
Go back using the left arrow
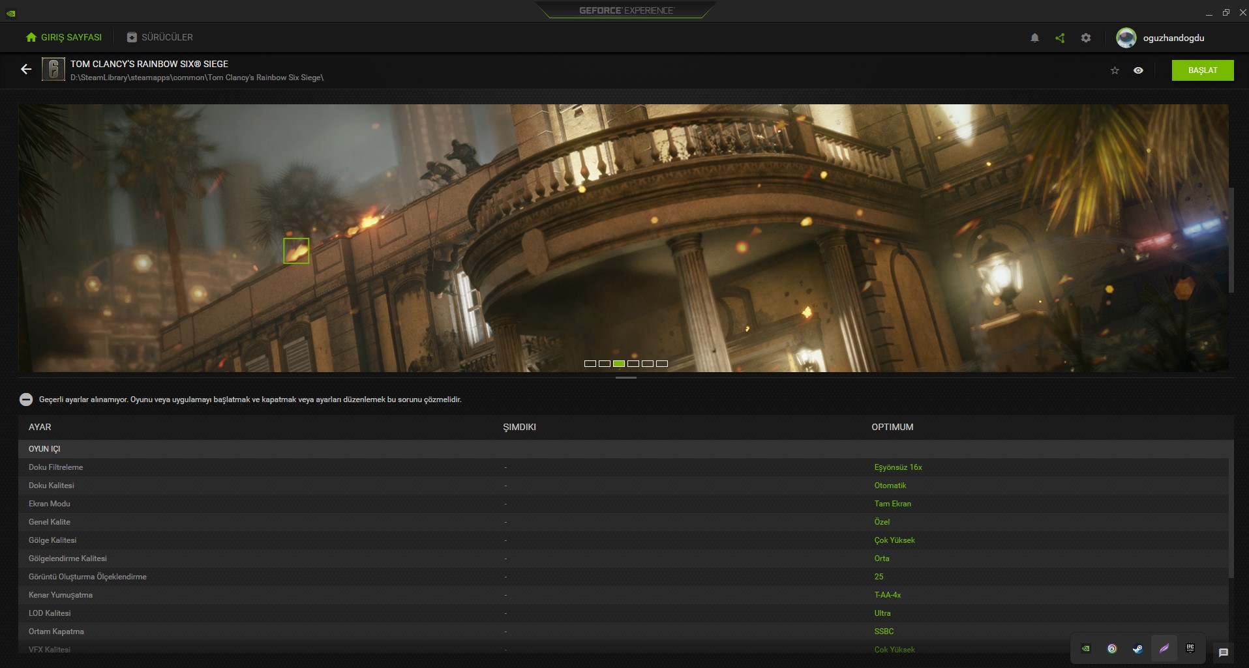click(x=26, y=69)
